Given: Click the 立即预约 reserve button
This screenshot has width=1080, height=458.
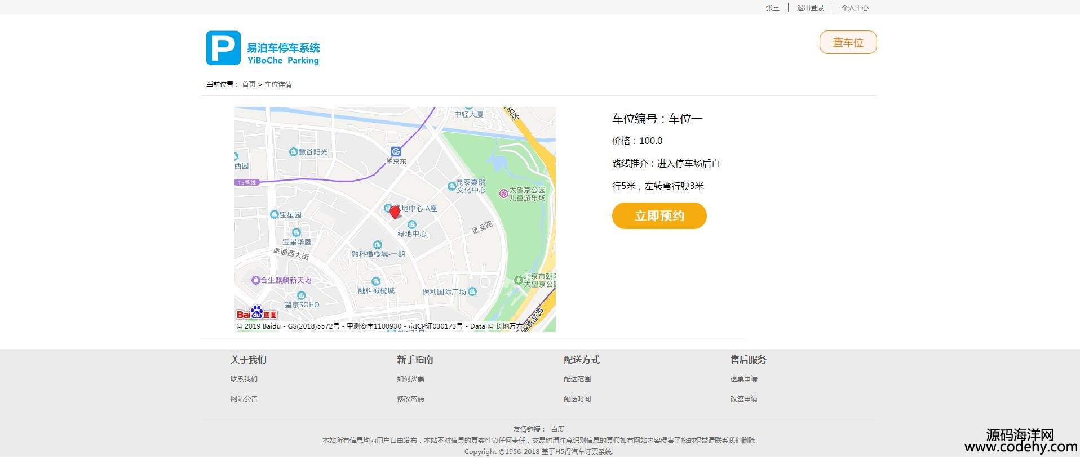Looking at the screenshot, I should tap(659, 216).
